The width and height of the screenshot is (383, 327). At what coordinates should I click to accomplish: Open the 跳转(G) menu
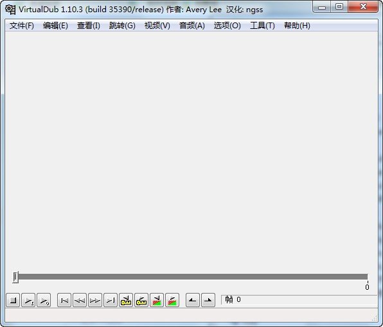(x=122, y=26)
